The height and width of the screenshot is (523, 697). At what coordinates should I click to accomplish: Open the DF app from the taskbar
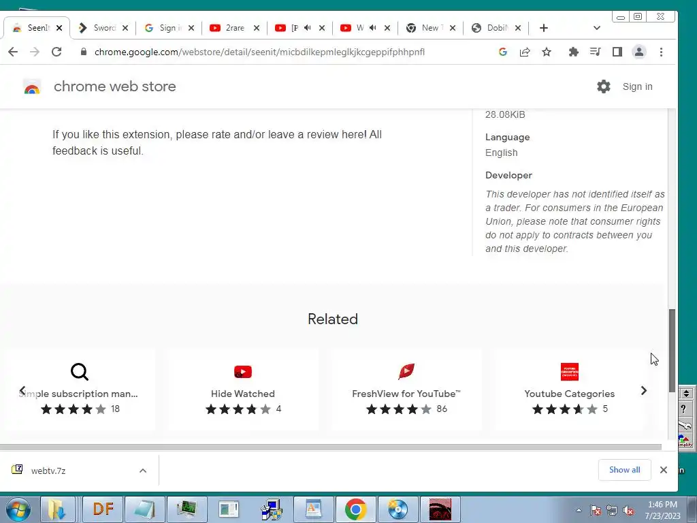pos(103,509)
